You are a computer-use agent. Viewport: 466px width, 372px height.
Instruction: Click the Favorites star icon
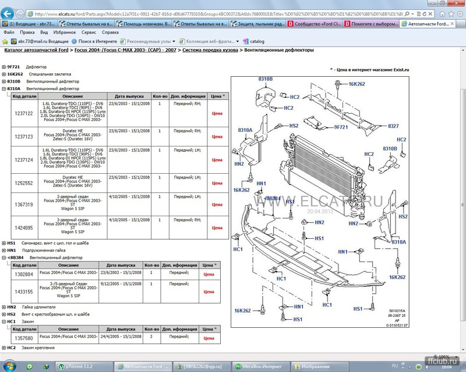click(5, 42)
